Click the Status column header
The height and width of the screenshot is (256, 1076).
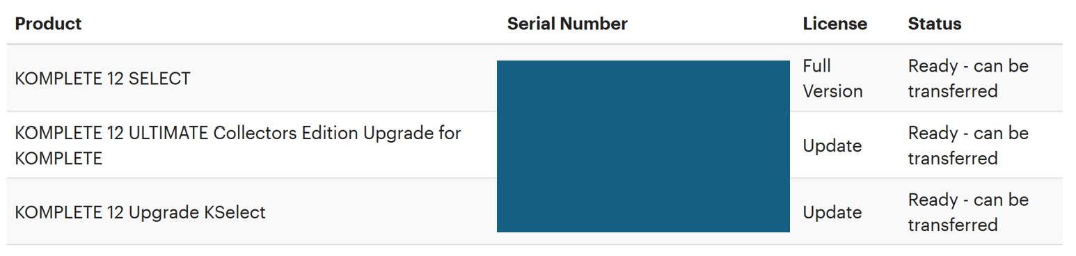[934, 24]
